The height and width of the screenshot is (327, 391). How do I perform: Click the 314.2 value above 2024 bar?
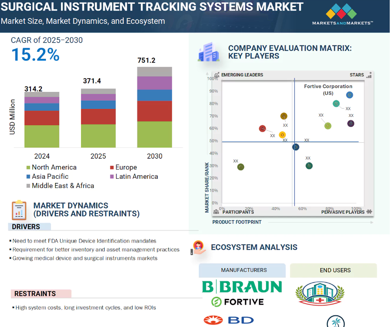coord(33,89)
